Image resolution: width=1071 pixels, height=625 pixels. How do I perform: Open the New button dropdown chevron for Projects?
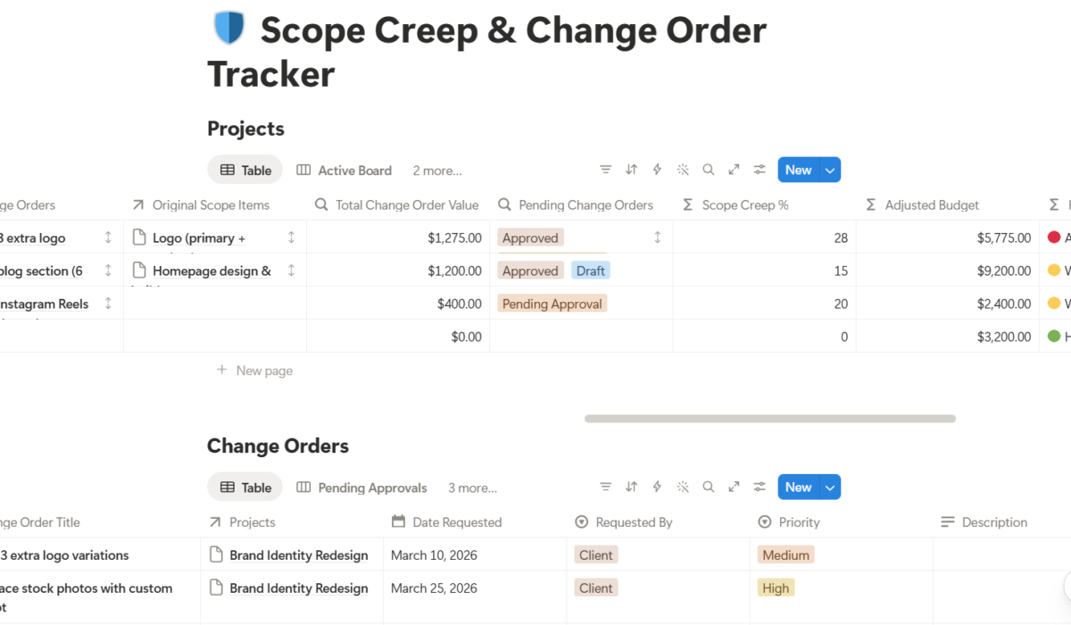[x=829, y=170]
